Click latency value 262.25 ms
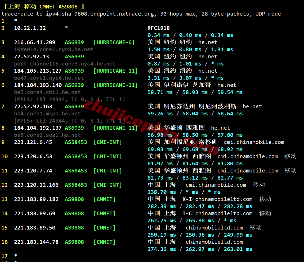Screen dimensions: 304x262 pyautogui.click(x=162, y=221)
